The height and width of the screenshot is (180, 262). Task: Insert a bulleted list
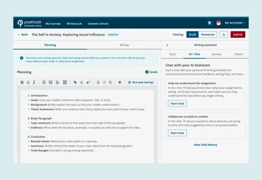44,82
